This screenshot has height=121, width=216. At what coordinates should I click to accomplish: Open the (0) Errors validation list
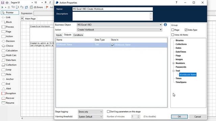pyautogui.click(x=37, y=7)
